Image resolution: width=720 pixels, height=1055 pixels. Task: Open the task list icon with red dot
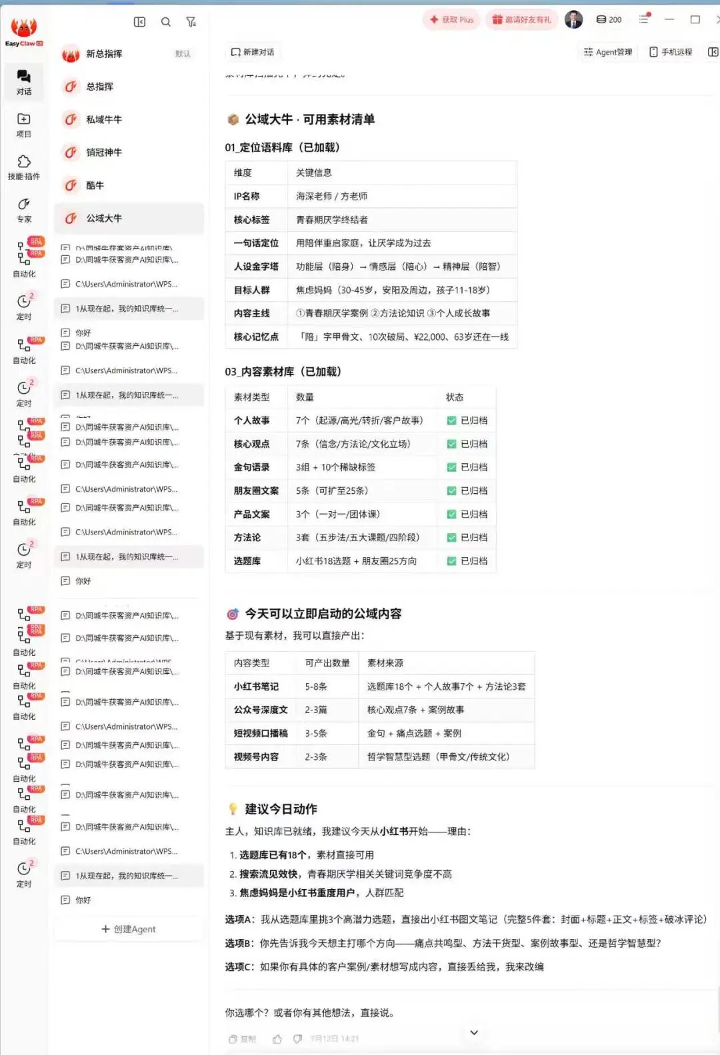coord(644,19)
